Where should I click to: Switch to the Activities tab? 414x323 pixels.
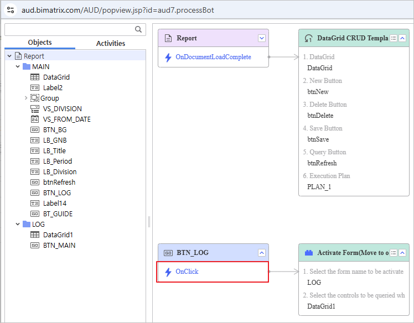point(111,43)
